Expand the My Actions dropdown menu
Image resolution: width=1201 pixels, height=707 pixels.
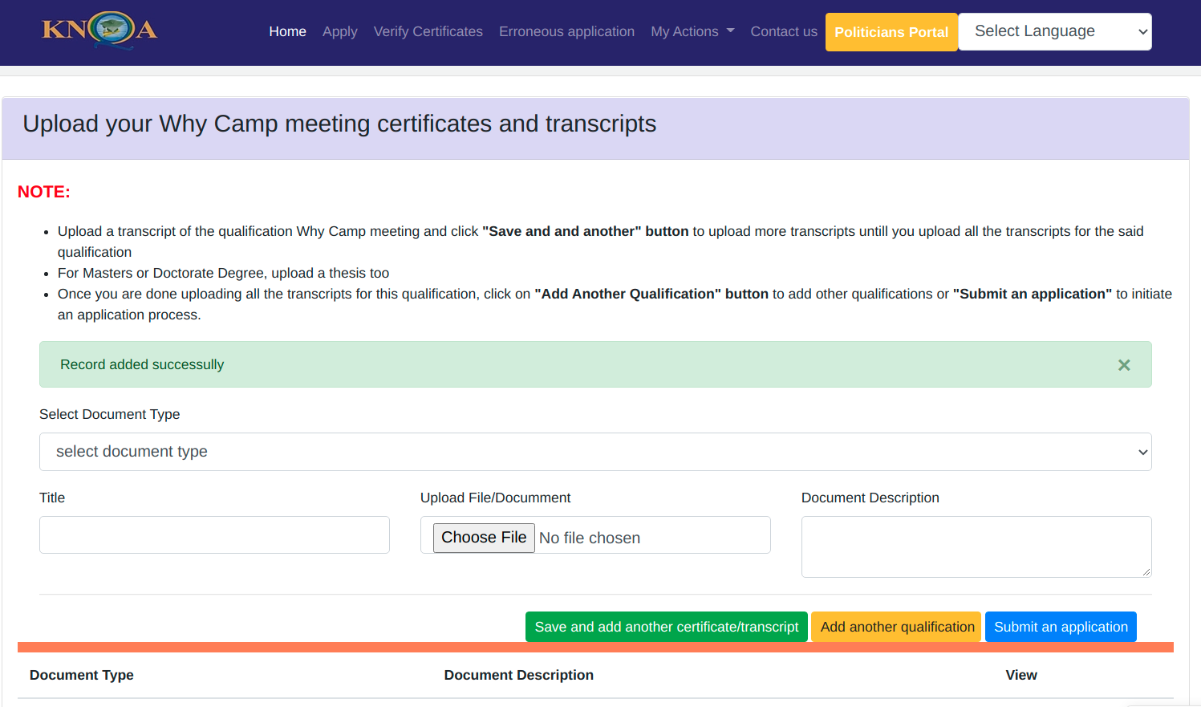692,31
